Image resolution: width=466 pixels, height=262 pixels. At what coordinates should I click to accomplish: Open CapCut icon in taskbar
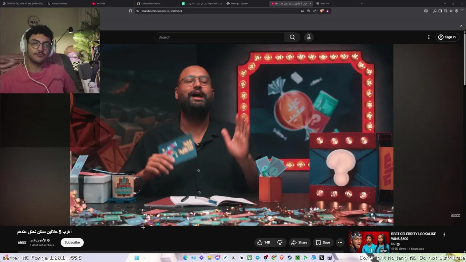[x=233, y=258]
